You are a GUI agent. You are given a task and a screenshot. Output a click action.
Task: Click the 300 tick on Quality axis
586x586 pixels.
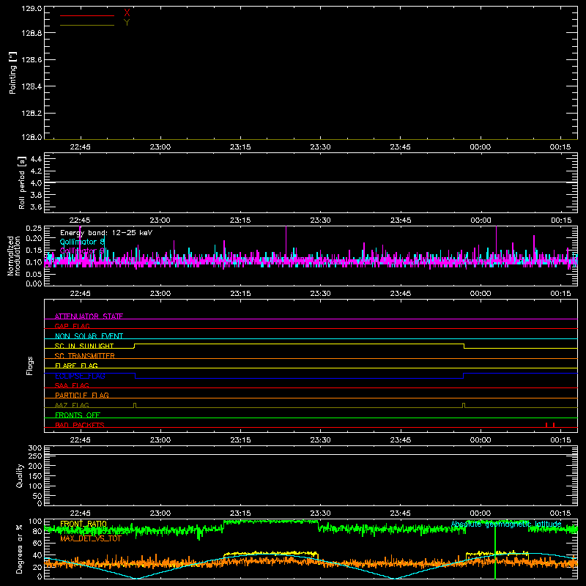(34, 448)
